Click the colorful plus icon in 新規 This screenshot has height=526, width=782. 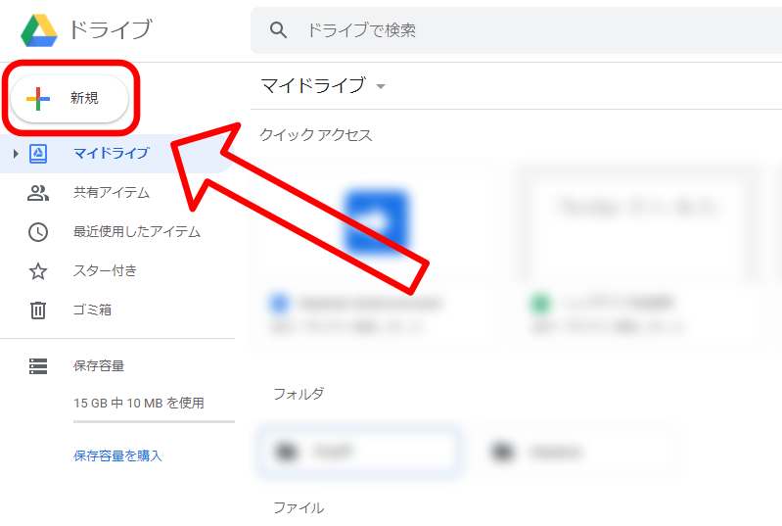tap(38, 98)
